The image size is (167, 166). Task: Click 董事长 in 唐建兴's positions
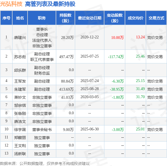click(42, 29)
